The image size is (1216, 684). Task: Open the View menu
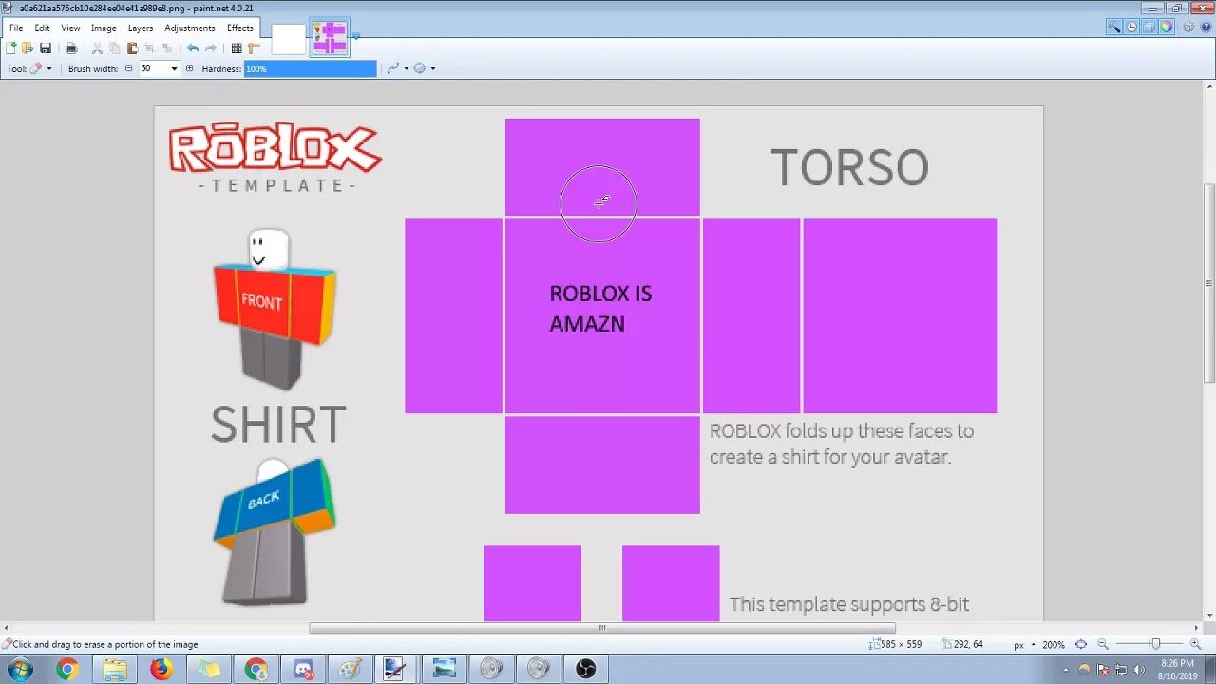(x=71, y=28)
